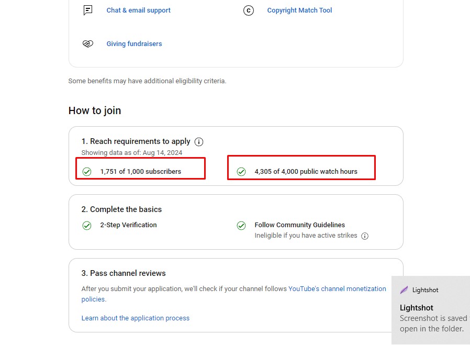Click info icon beside Reach requirements
This screenshot has height=345, width=470.
[199, 141]
